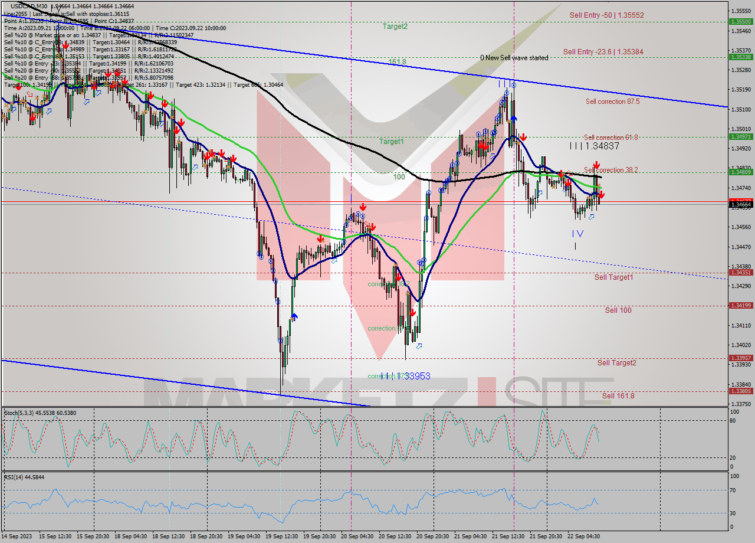Click the 1.34020 price axis value
This screenshot has height=543, width=755.
tap(741, 345)
